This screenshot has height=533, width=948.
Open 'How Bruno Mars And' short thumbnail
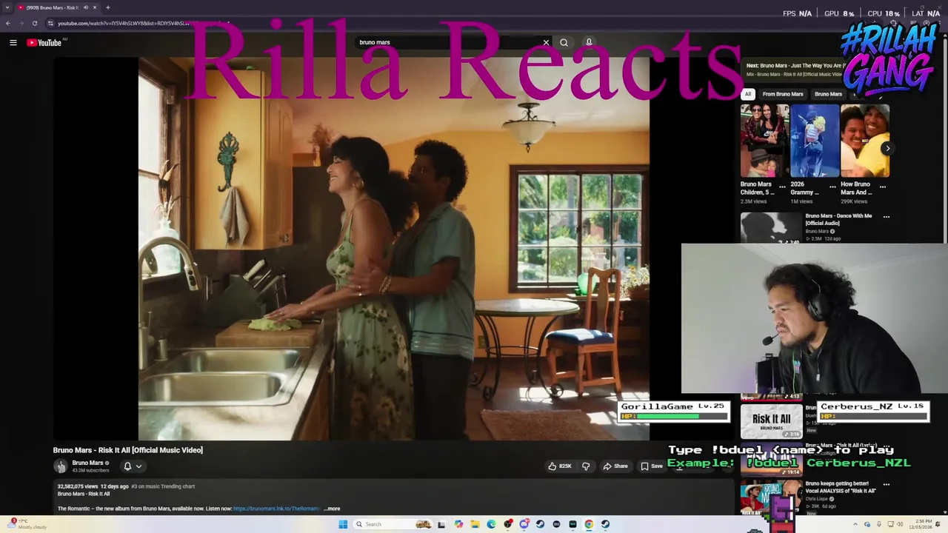(x=865, y=141)
